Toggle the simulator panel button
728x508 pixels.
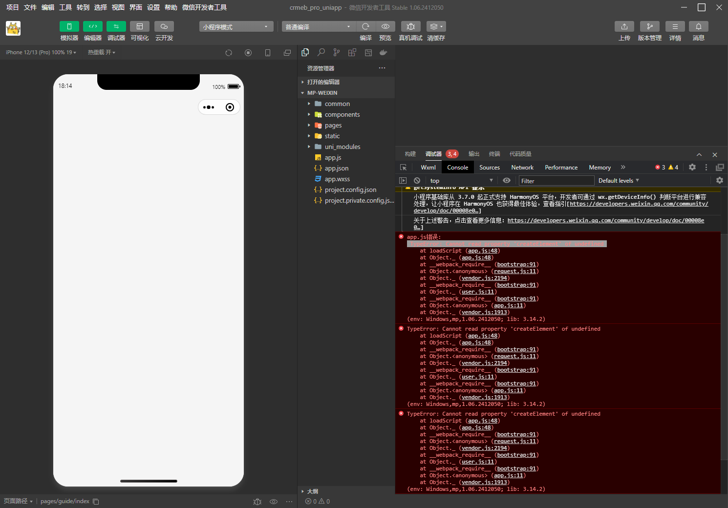(69, 26)
